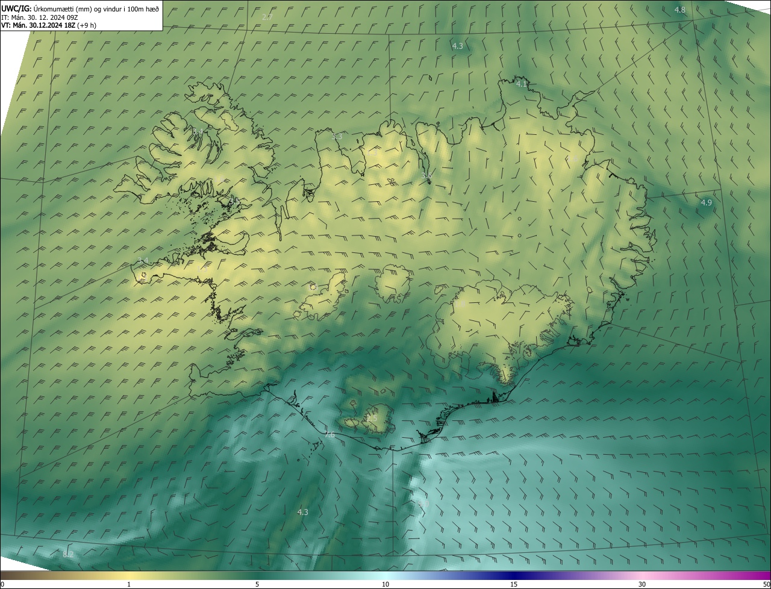Click the 8.2 value label
The width and height of the screenshot is (771, 589).
pos(68,554)
